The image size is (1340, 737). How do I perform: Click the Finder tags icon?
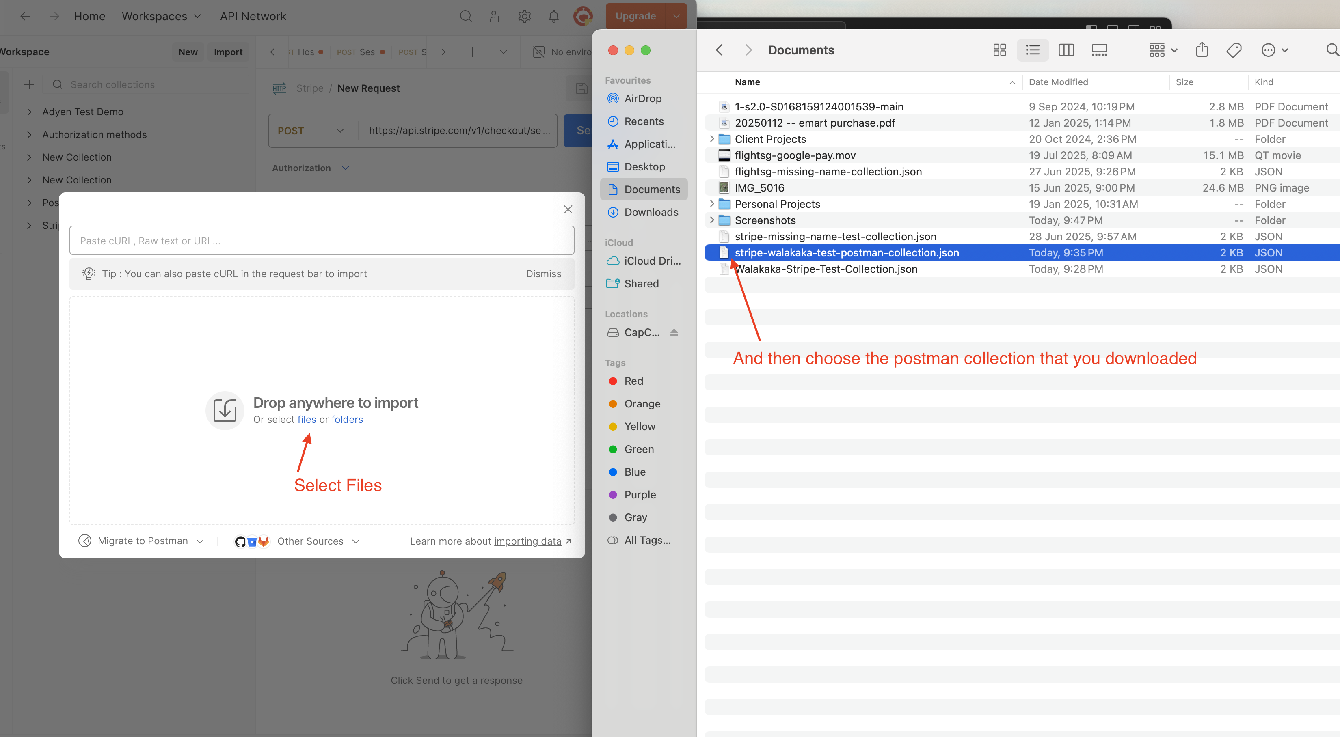click(1234, 50)
